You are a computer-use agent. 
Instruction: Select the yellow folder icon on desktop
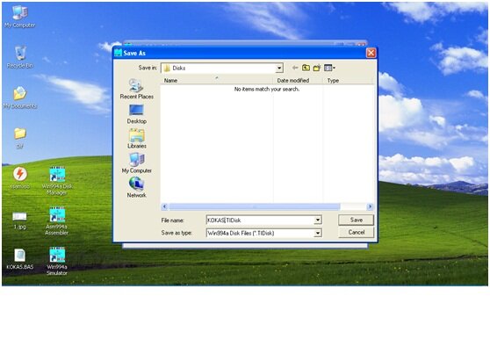(x=19, y=137)
